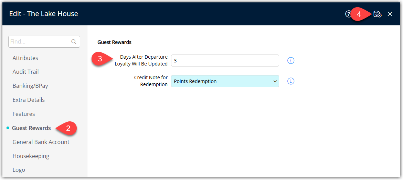Click the Guest Rewards section heading
Screen dimensions: 403x180
pyautogui.click(x=114, y=42)
